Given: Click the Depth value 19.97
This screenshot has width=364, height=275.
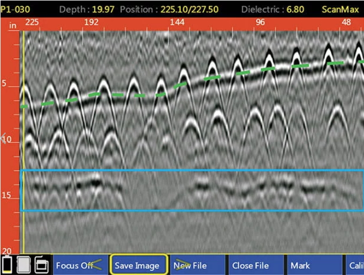Looking at the screenshot, I should (x=103, y=9).
